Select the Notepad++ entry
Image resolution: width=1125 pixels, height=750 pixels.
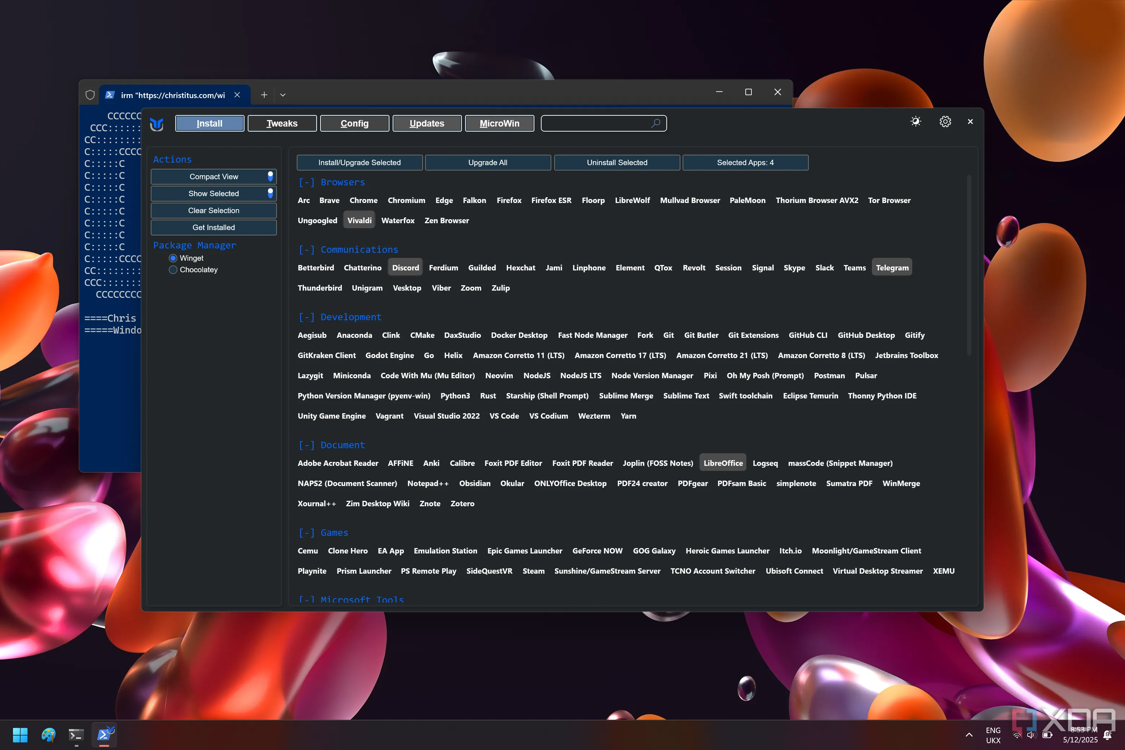click(428, 484)
